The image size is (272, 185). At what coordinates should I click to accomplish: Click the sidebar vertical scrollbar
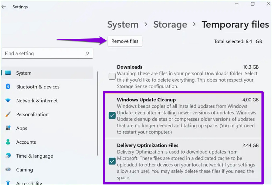click(x=97, y=114)
